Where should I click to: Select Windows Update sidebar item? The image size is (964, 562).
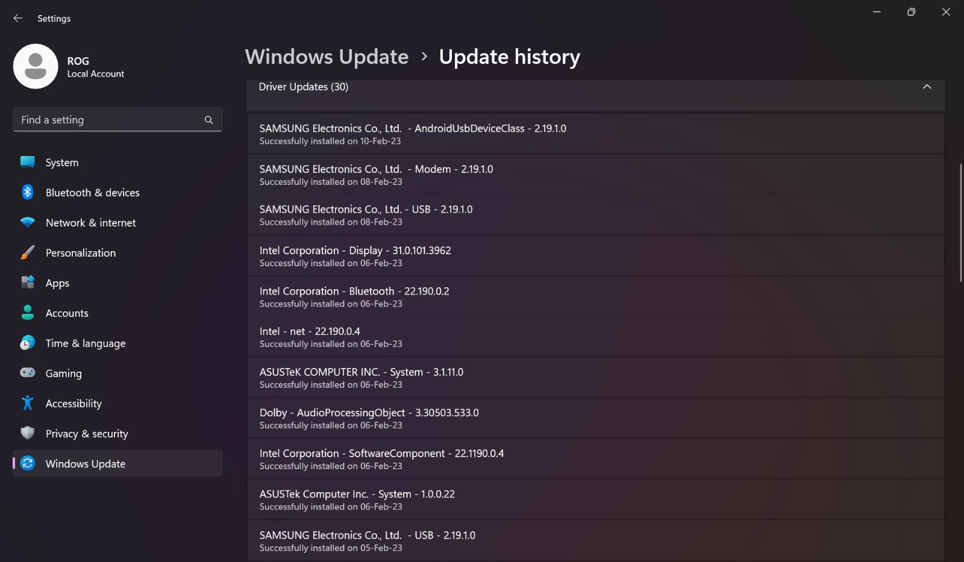117,463
